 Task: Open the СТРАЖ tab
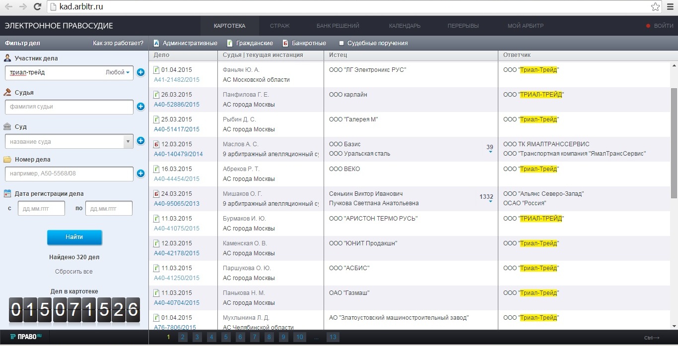coord(280,26)
